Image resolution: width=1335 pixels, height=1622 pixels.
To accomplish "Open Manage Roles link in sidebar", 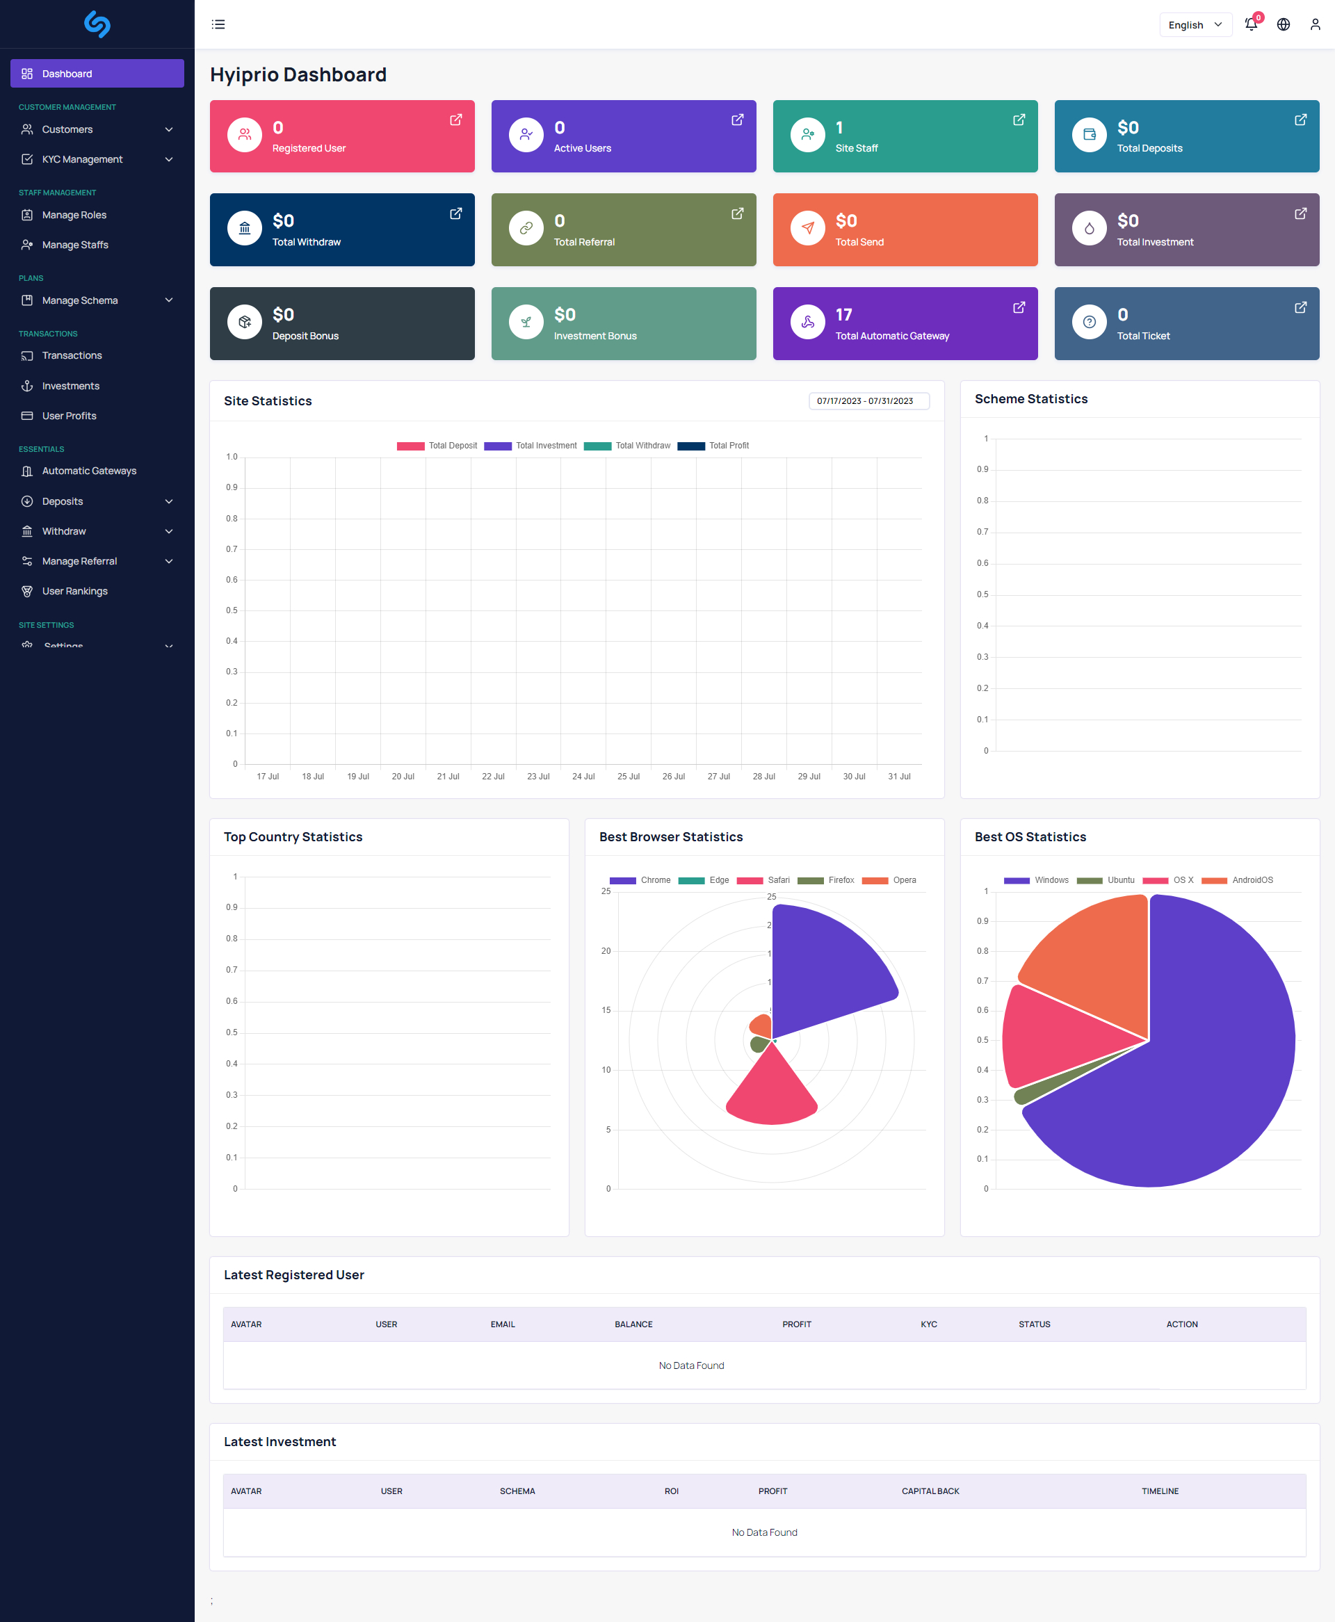I will click(x=74, y=216).
